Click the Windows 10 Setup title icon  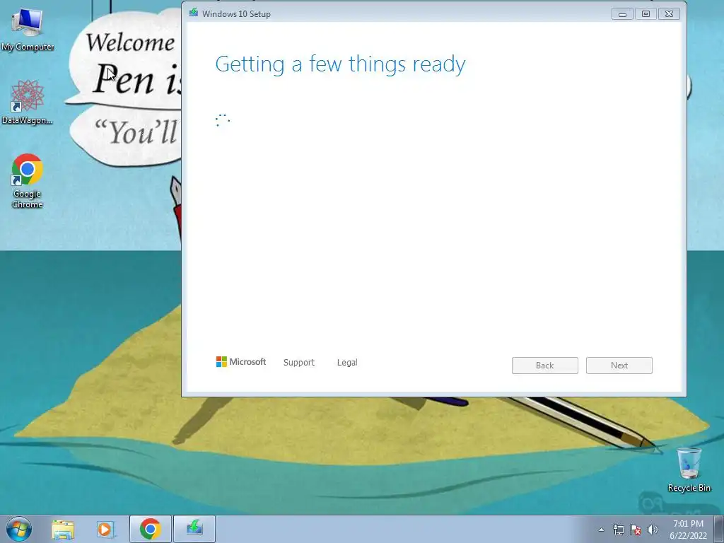[x=194, y=13]
